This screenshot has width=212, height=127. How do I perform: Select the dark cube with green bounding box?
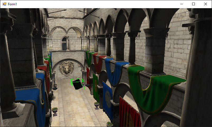(78, 84)
